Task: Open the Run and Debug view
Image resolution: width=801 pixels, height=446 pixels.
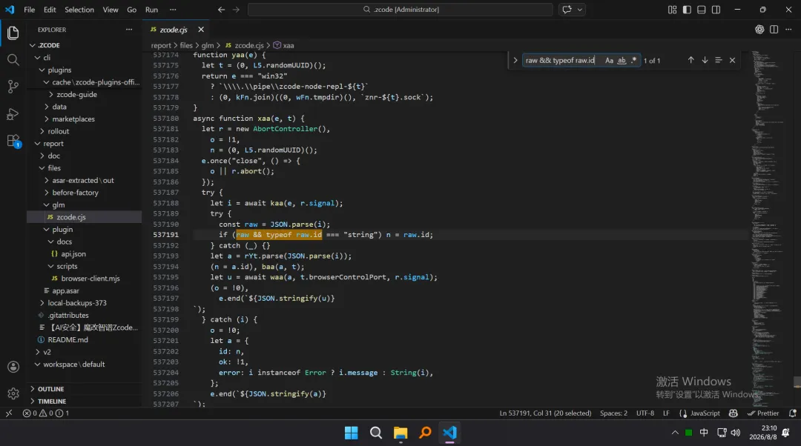Action: click(13, 114)
